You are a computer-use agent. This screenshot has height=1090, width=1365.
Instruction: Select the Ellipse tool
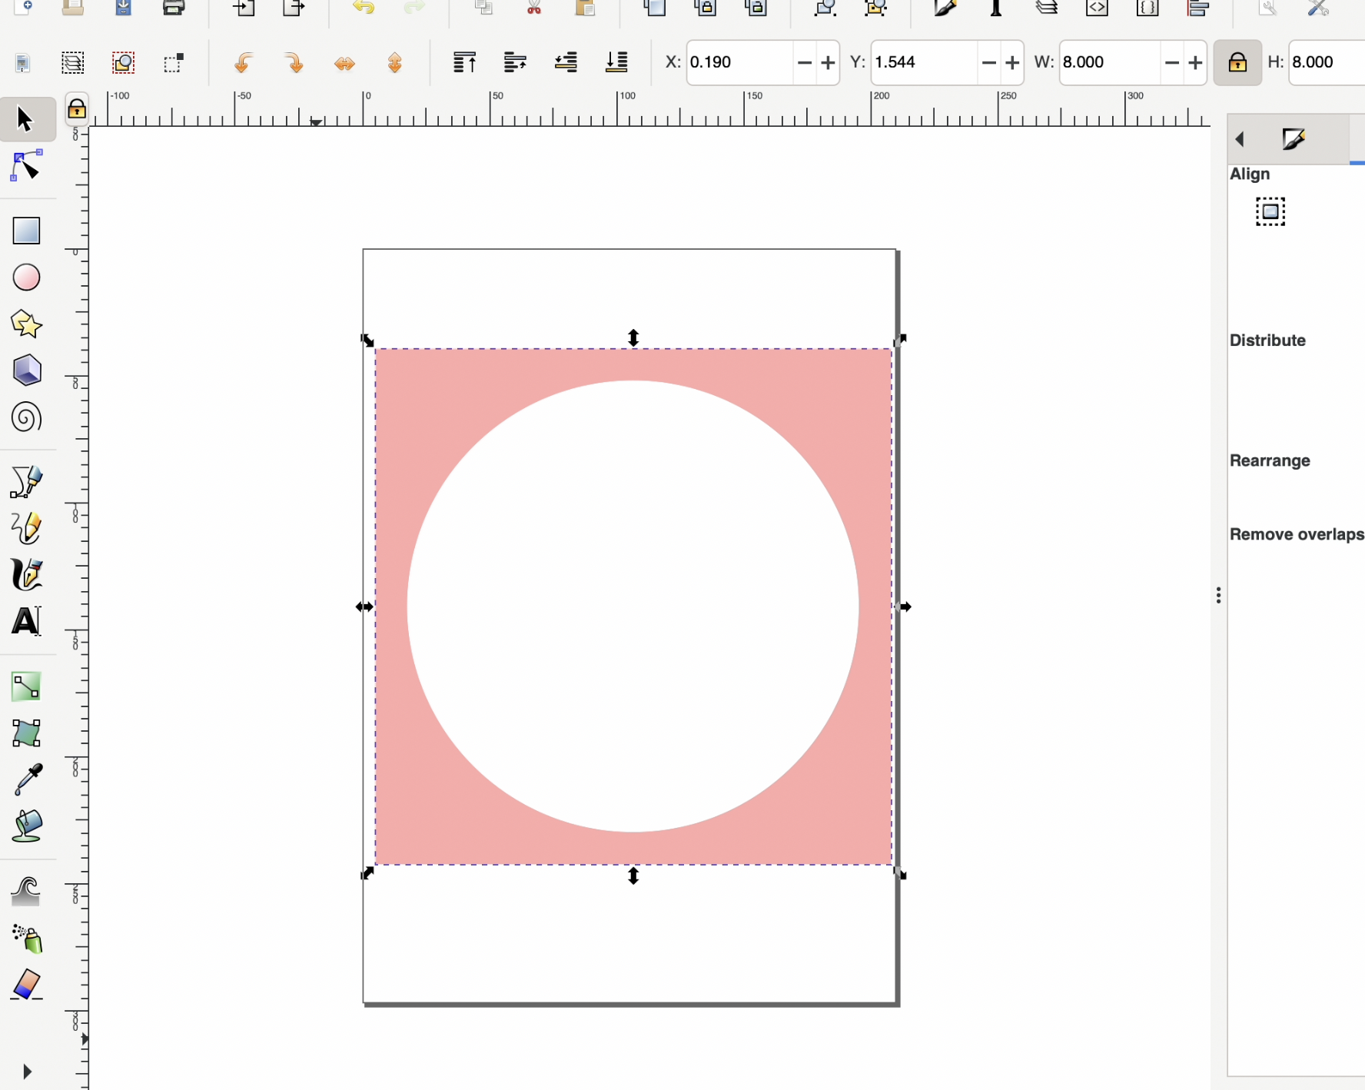25,277
